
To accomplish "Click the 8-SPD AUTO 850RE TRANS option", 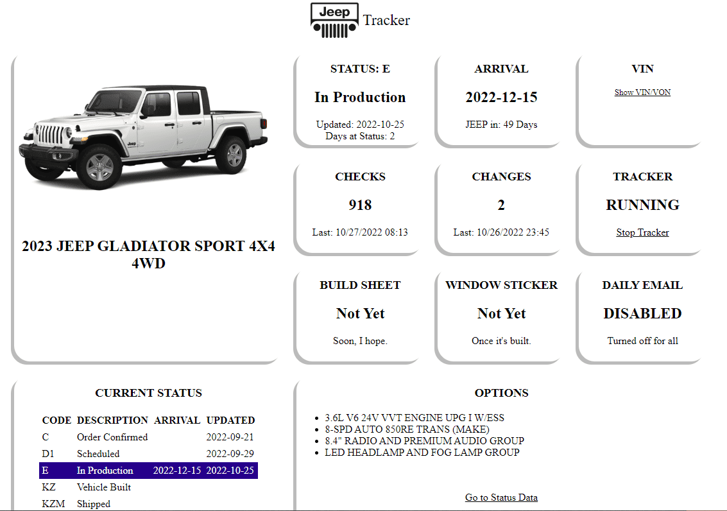I will click(x=407, y=429).
